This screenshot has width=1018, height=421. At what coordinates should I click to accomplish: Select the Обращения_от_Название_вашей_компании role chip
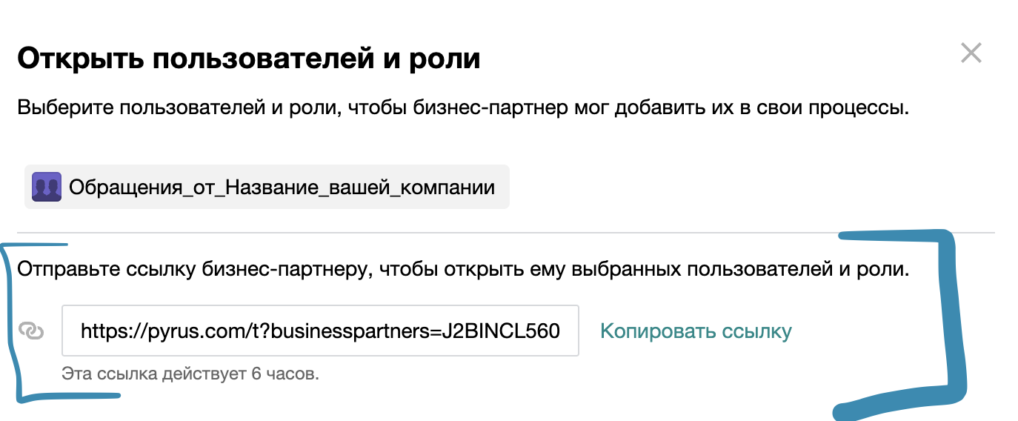coord(282,187)
